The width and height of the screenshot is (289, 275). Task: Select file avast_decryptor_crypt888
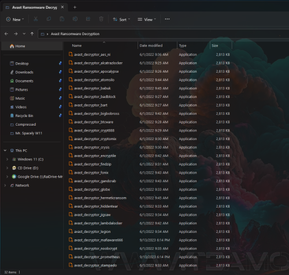(94, 130)
